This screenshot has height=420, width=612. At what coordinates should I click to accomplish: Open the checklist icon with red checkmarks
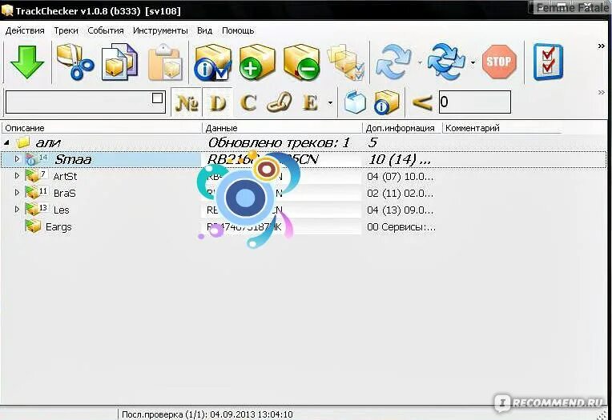click(x=549, y=62)
